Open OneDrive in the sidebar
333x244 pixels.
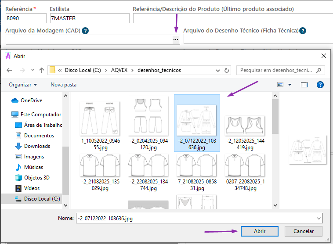point(31,100)
